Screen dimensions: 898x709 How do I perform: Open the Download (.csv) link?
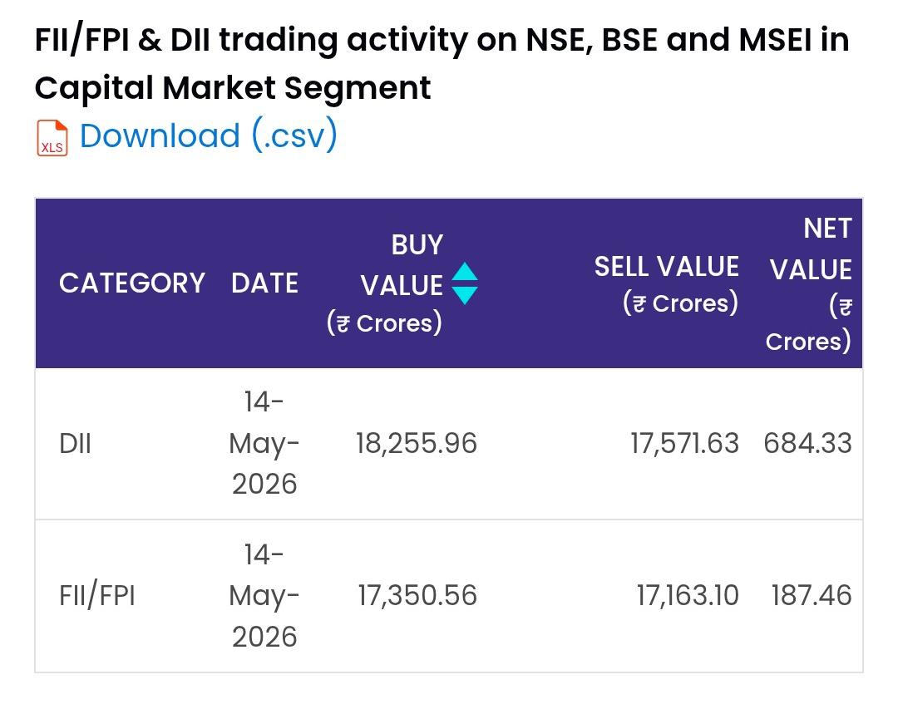(209, 135)
